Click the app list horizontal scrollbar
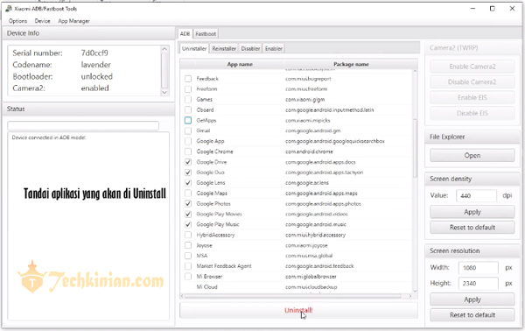The image size is (525, 331). click(x=293, y=296)
